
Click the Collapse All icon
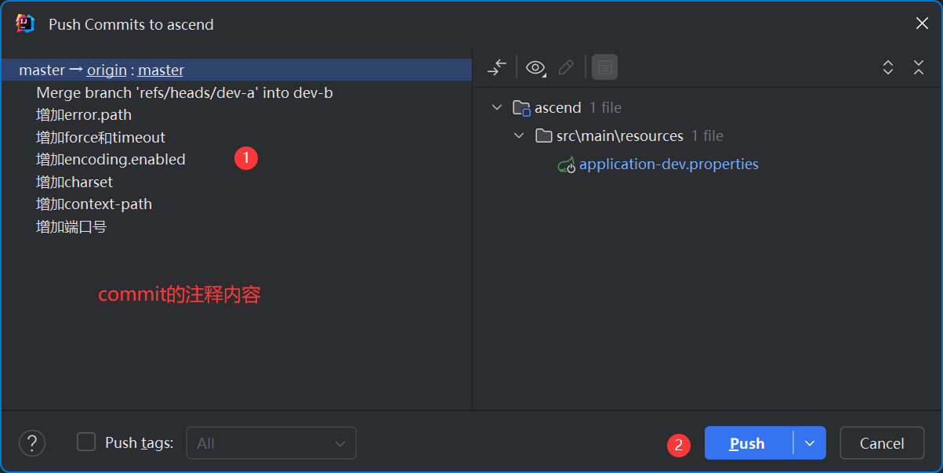919,67
